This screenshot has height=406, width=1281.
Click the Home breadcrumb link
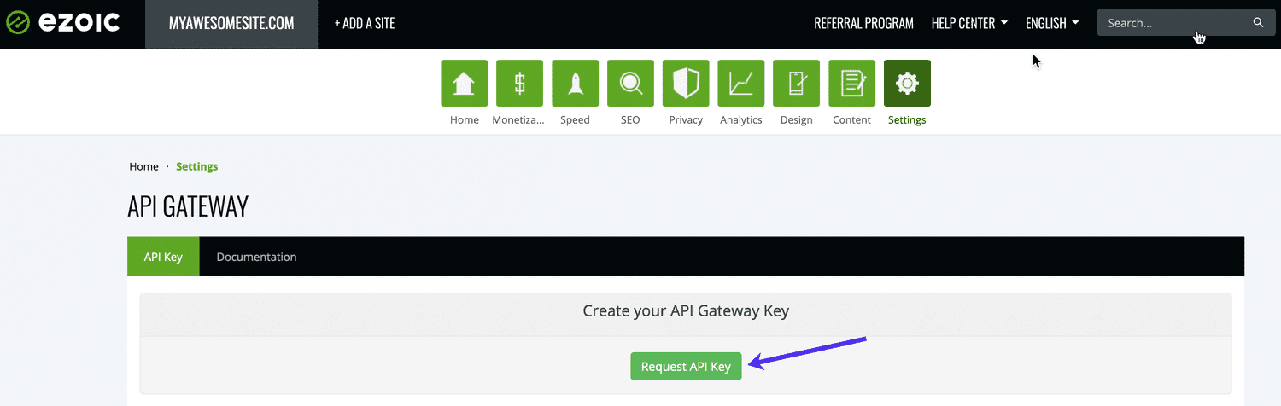pos(143,166)
